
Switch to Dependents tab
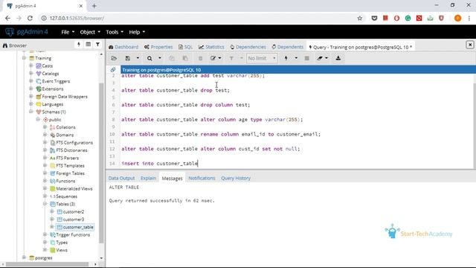[x=288, y=47]
